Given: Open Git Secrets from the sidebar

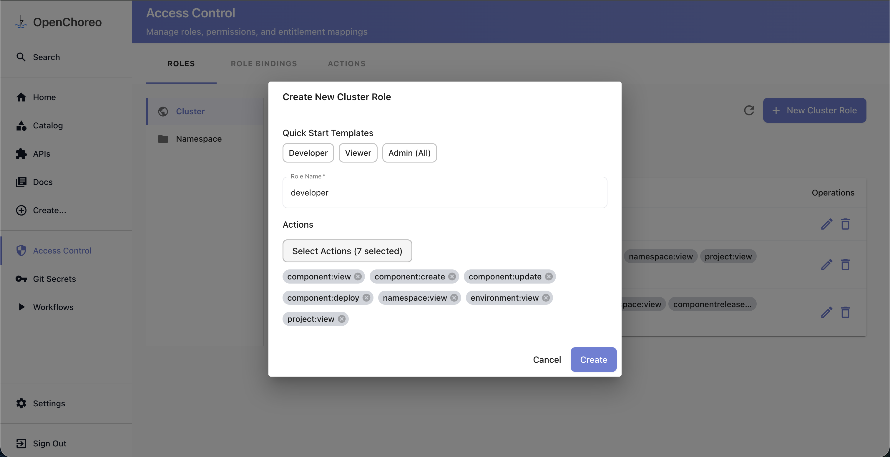Looking at the screenshot, I should (54, 279).
